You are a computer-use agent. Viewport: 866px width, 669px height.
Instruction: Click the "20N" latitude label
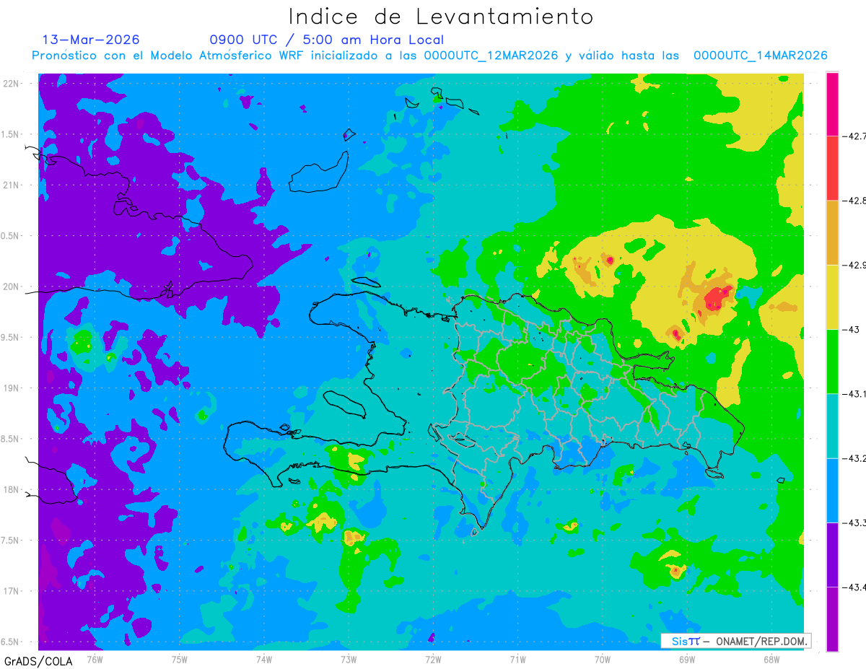pyautogui.click(x=10, y=287)
